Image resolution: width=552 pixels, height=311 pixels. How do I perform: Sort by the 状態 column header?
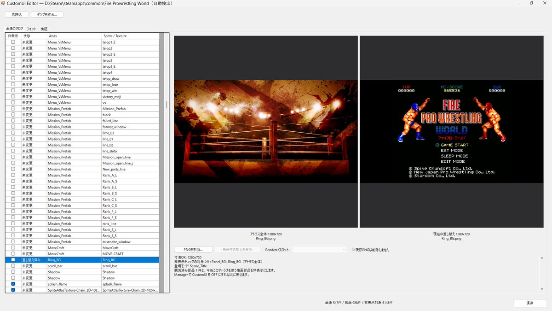click(x=34, y=36)
